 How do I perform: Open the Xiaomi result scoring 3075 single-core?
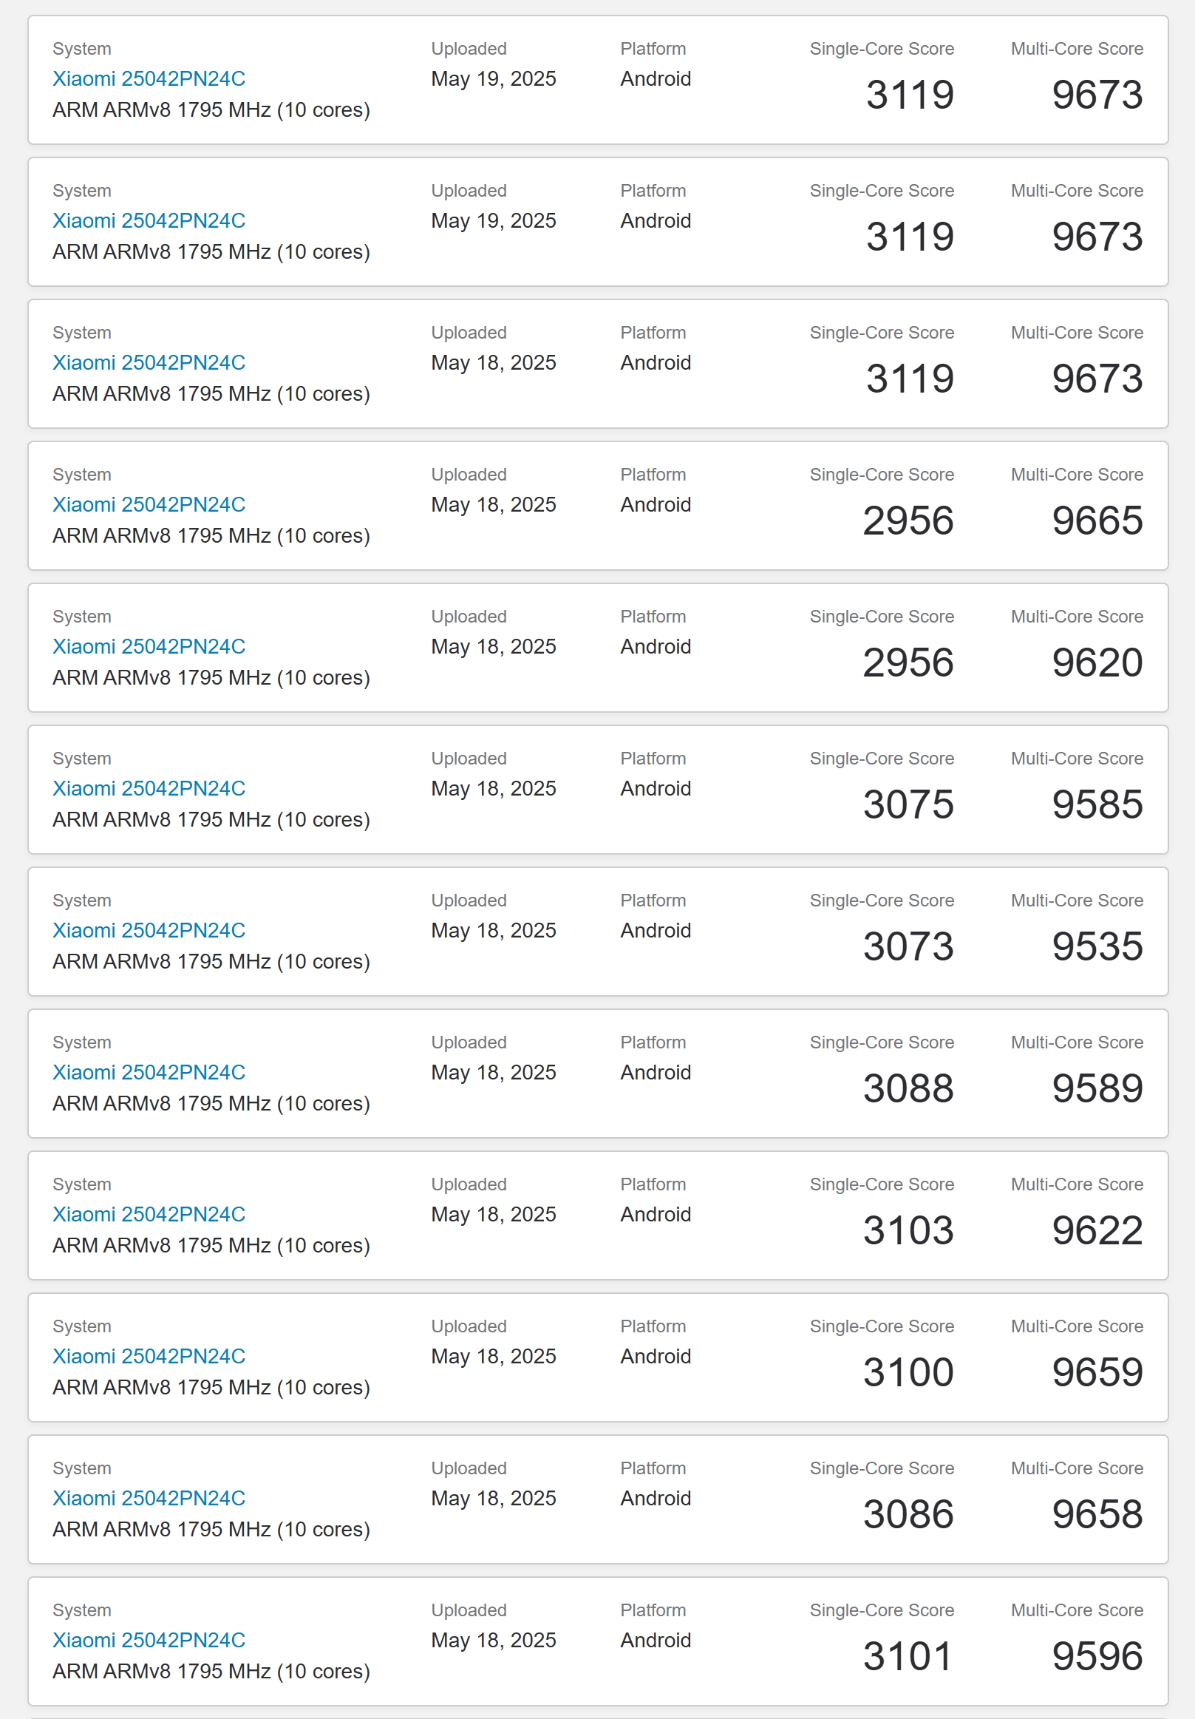149,788
